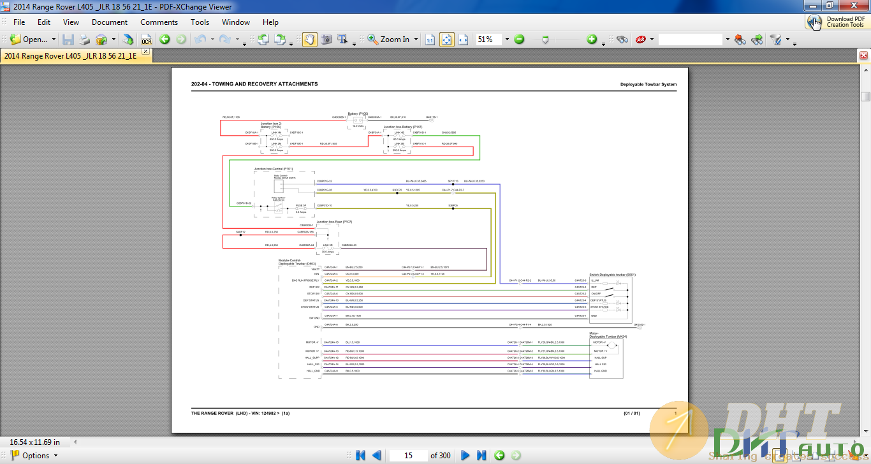Viewport: 871px width, 464px height.
Task: Click the vertical scrollbar thumb
Action: [x=865, y=96]
